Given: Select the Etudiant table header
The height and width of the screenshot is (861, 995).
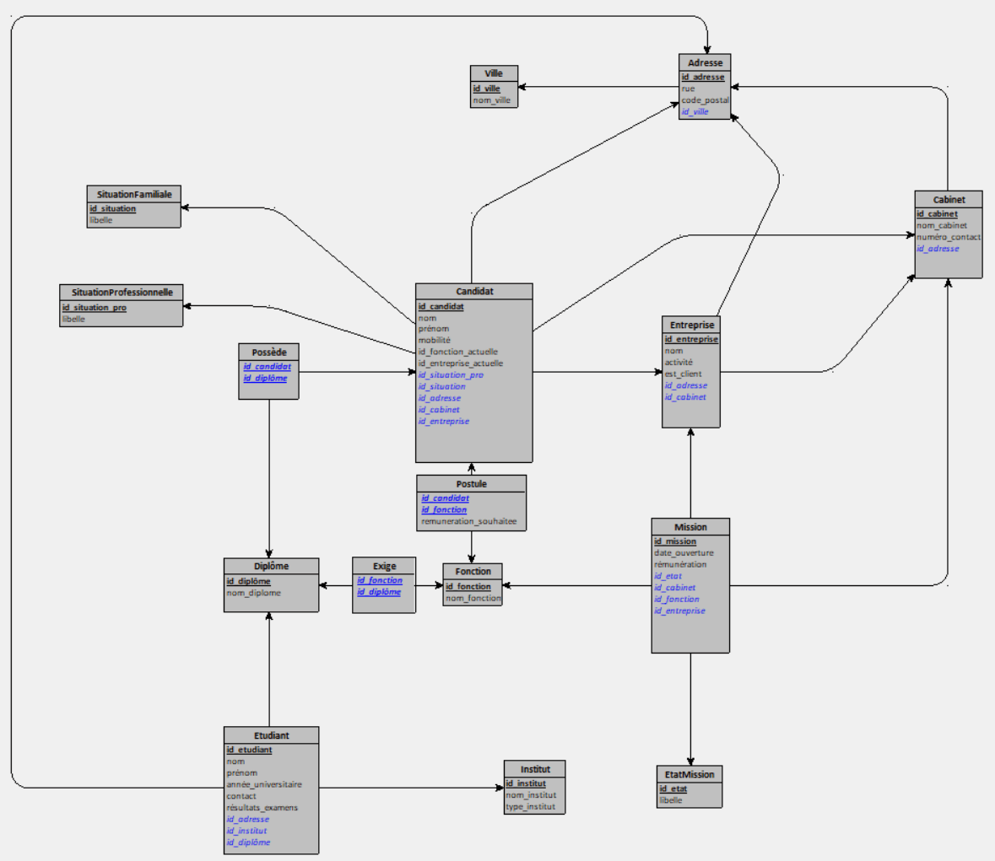Looking at the screenshot, I should (271, 735).
